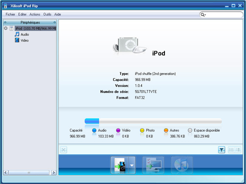Select the Audio music note icon
Image resolution: width=246 pixels, height=184 pixels.
17,35
